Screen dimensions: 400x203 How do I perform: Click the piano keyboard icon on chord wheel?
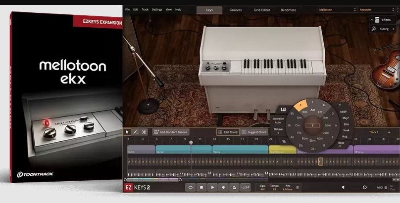[x=284, y=109]
